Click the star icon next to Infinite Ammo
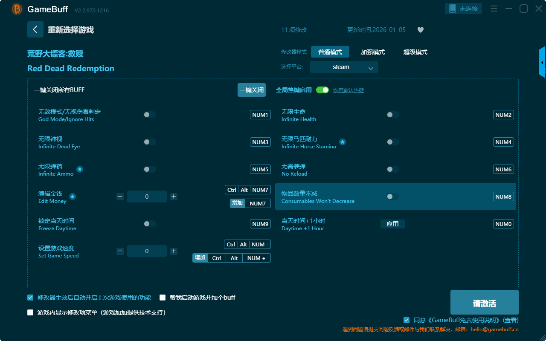 80,169
